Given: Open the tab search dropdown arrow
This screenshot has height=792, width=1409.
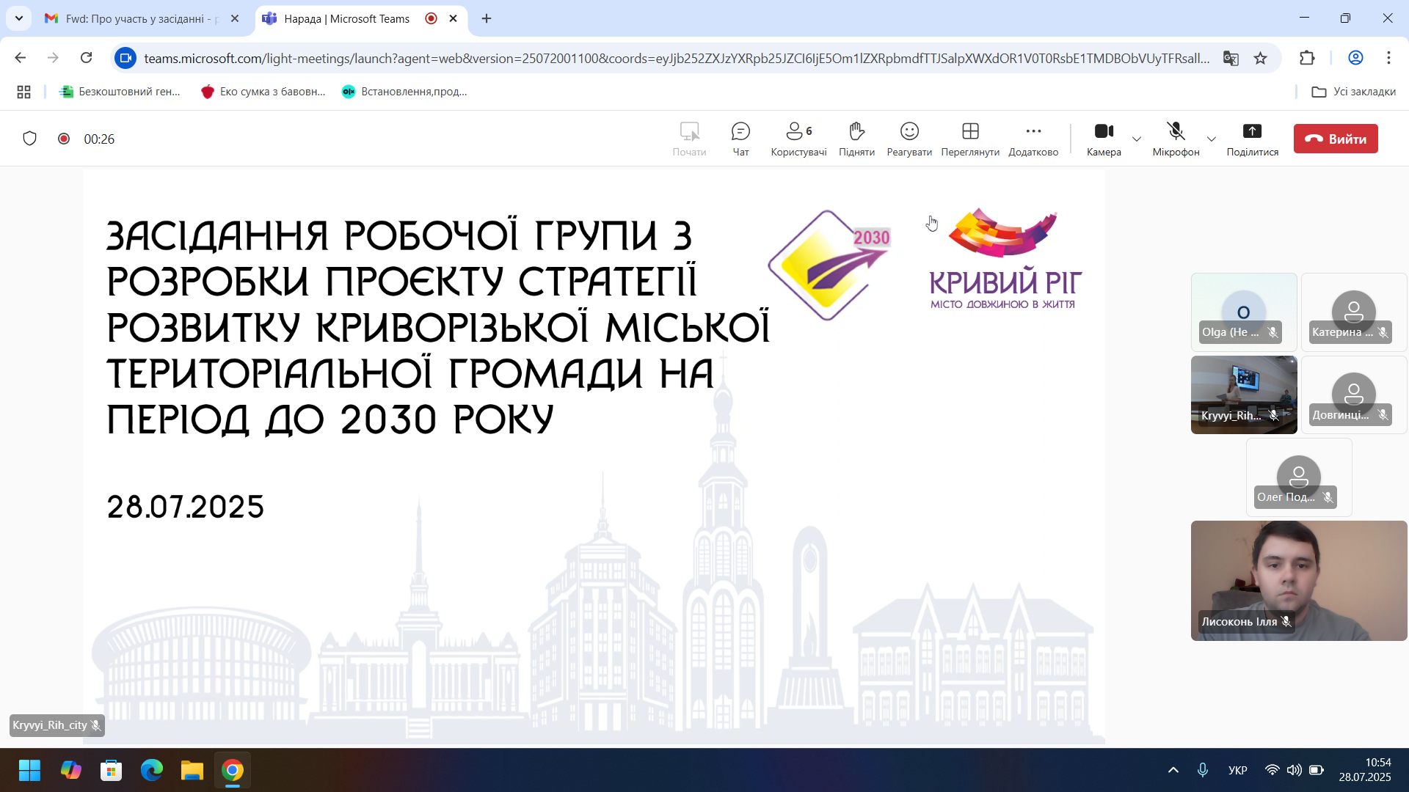Looking at the screenshot, I should click(x=19, y=18).
